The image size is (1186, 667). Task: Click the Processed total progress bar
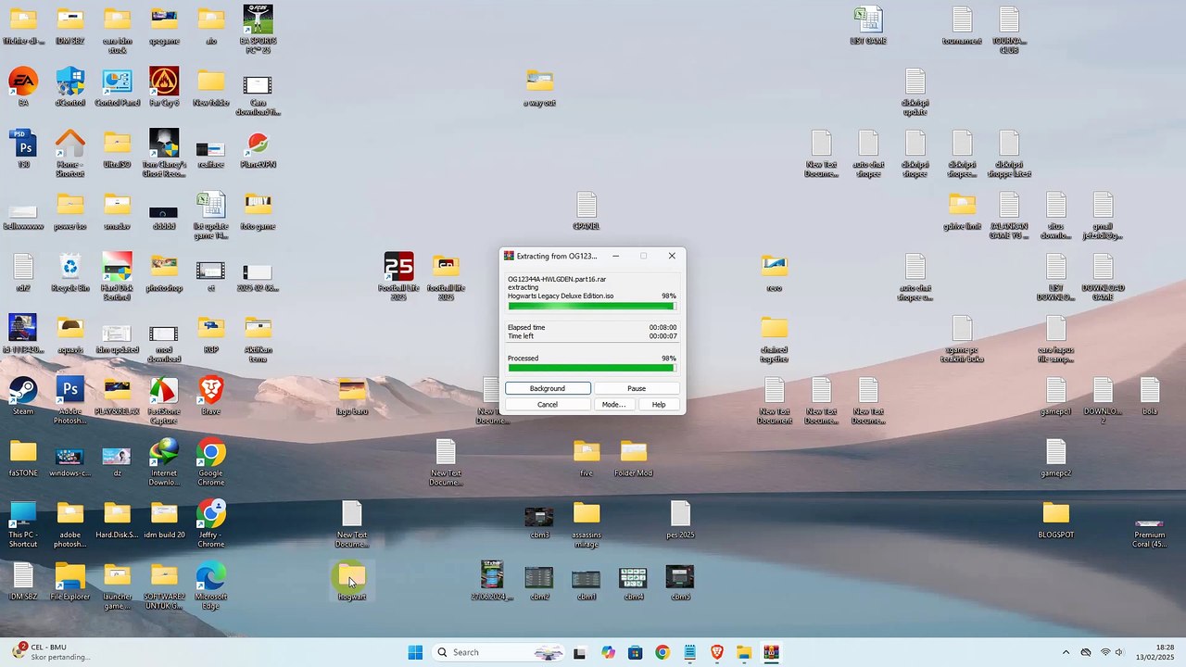coord(592,368)
